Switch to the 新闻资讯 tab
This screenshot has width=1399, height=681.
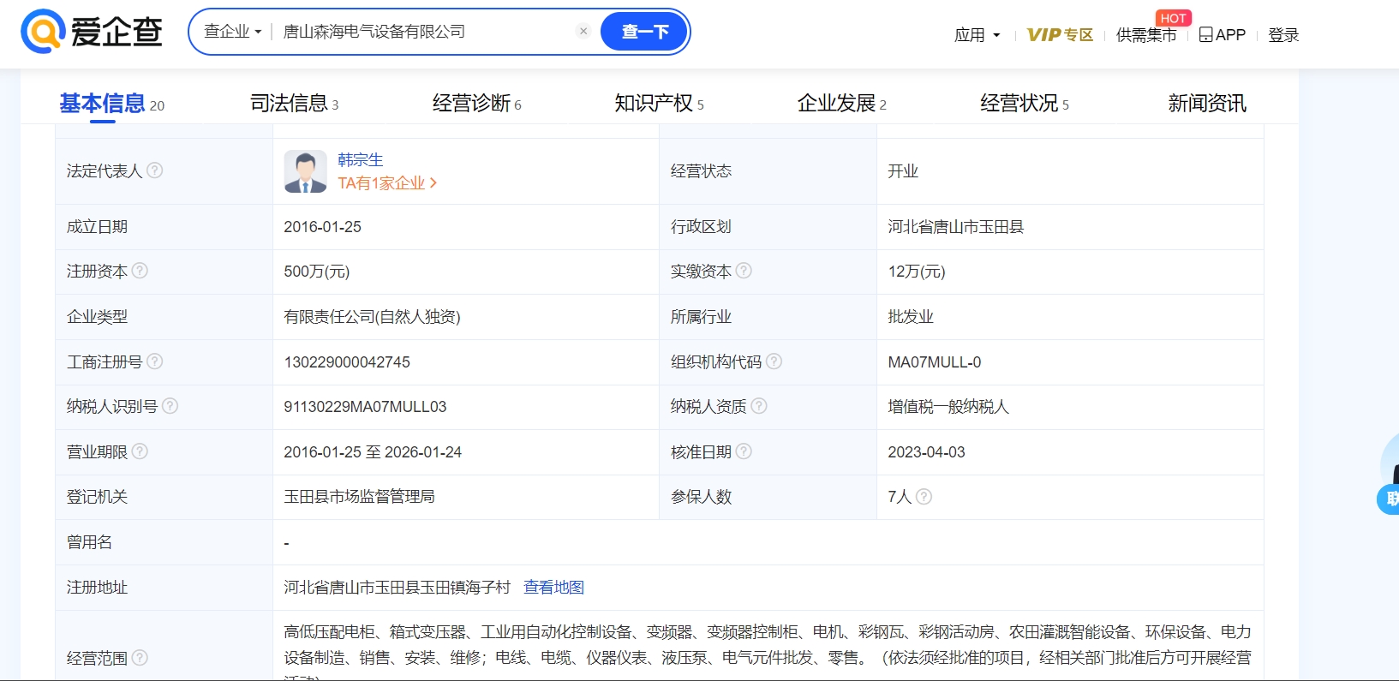point(1207,104)
